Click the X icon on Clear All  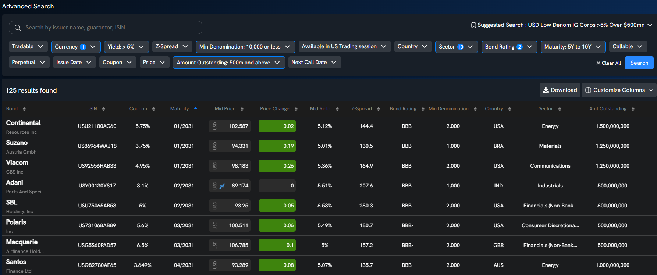[x=599, y=63]
